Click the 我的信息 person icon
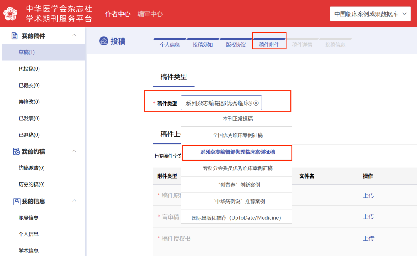The width and height of the screenshot is (417, 256). coord(17,201)
